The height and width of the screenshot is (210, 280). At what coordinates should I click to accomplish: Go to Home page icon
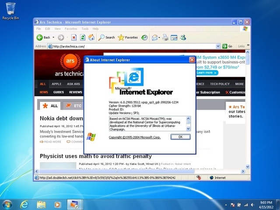coord(91,37)
